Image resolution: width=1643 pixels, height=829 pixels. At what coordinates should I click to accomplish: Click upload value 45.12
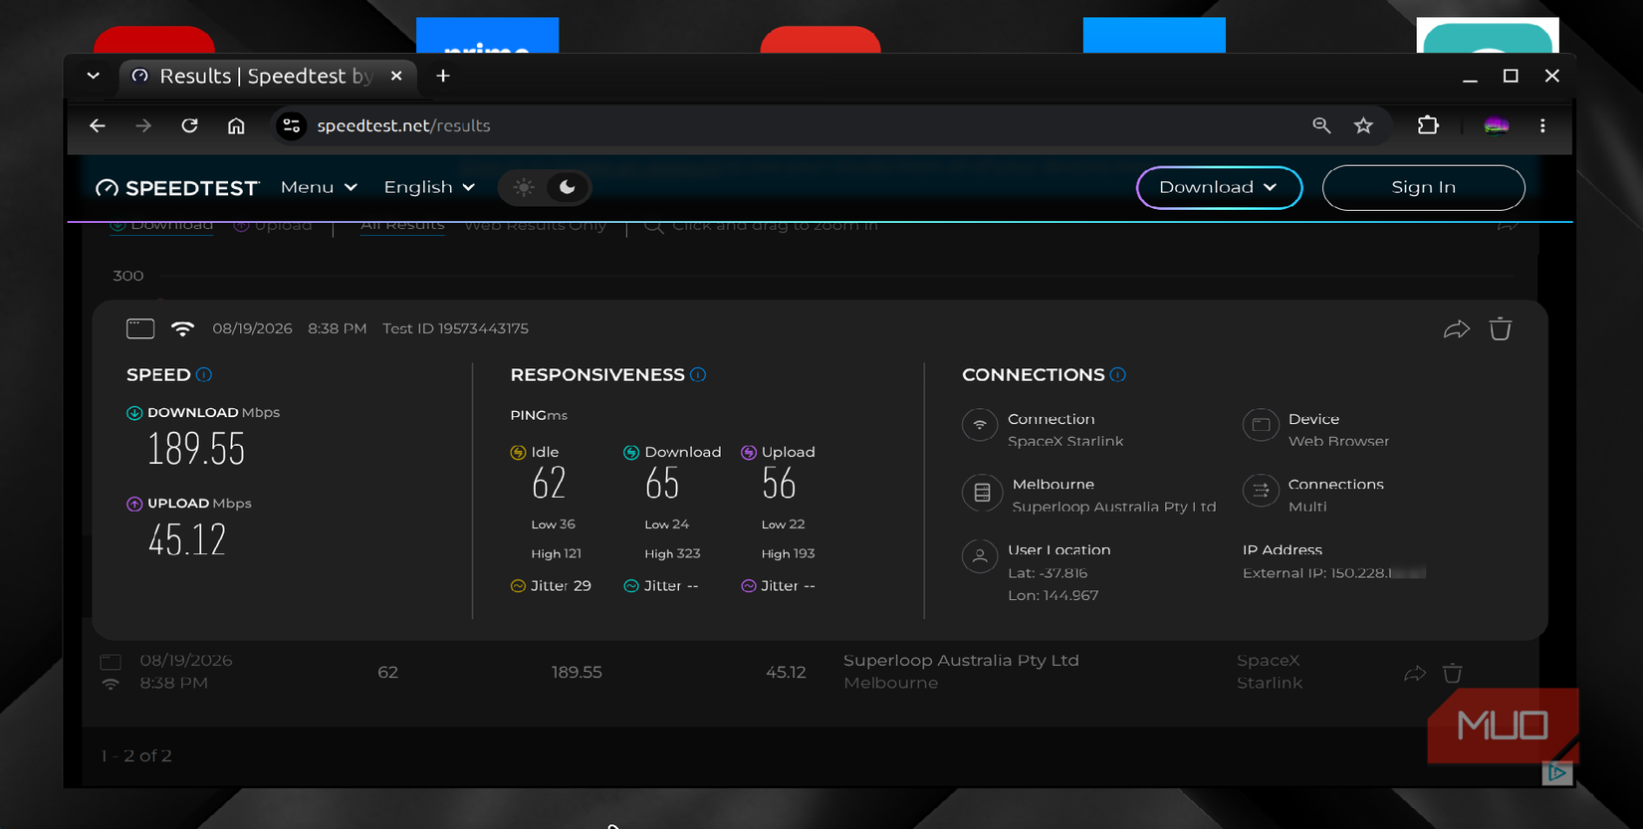pos(187,539)
